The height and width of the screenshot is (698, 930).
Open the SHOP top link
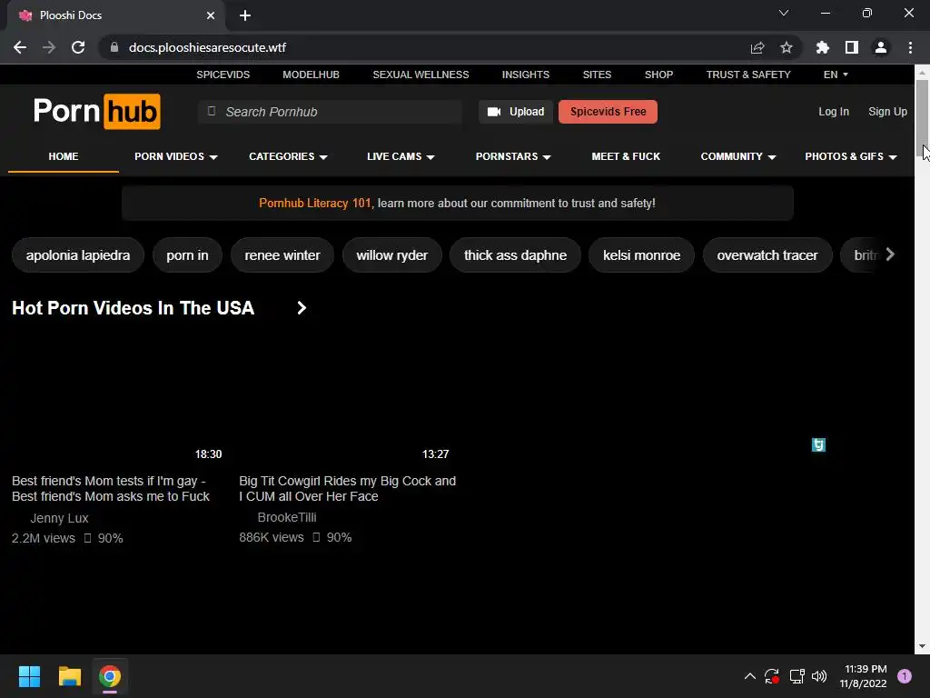click(x=659, y=75)
